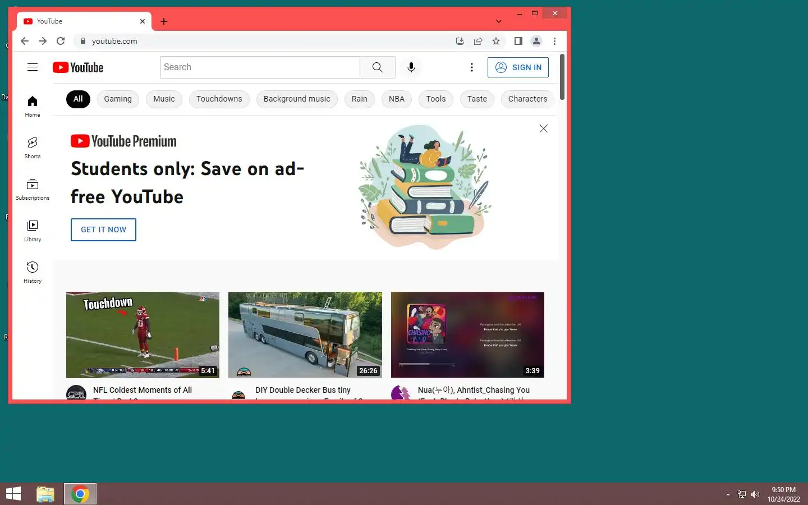Select the Gaming filter chip
The image size is (808, 505).
pos(118,99)
